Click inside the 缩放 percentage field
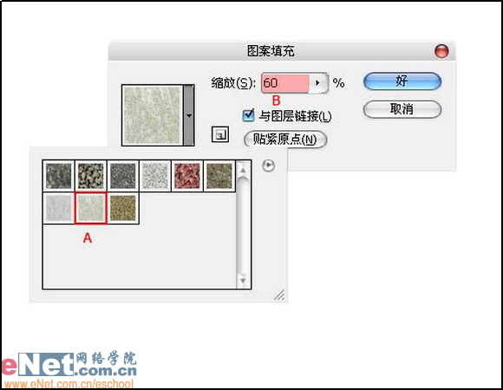The height and width of the screenshot is (390, 503). point(285,83)
